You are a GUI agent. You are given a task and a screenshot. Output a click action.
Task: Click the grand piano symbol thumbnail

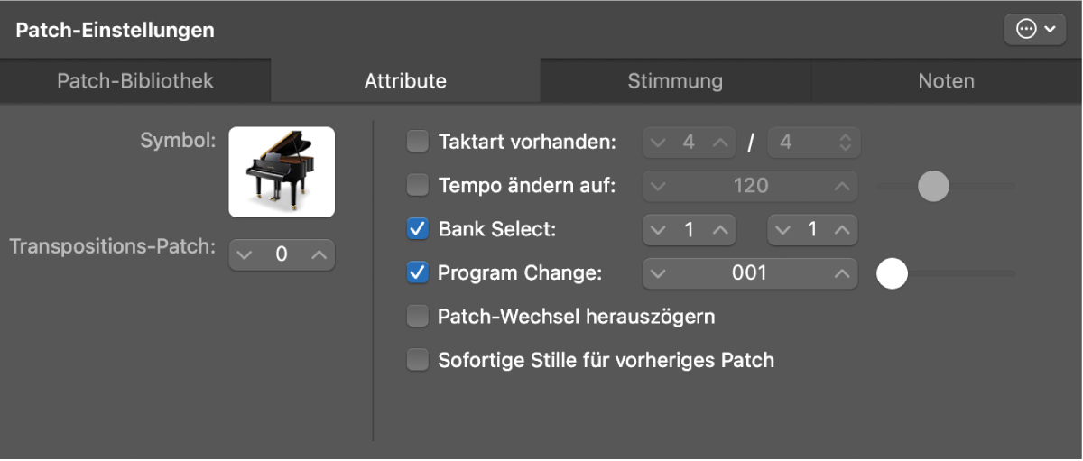point(282,171)
